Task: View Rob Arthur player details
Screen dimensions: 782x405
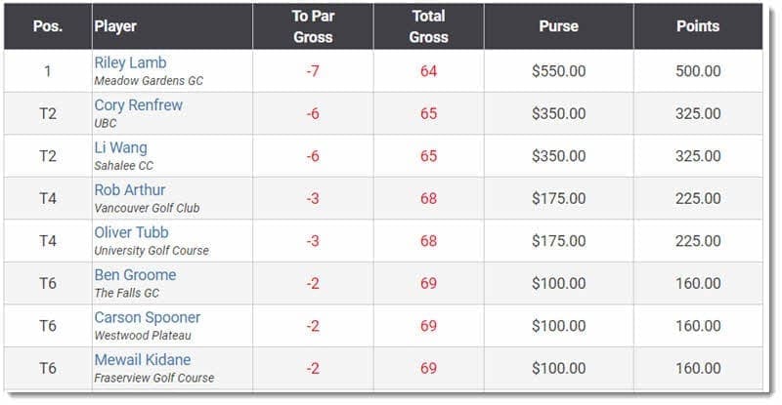Action: pyautogui.click(x=130, y=189)
